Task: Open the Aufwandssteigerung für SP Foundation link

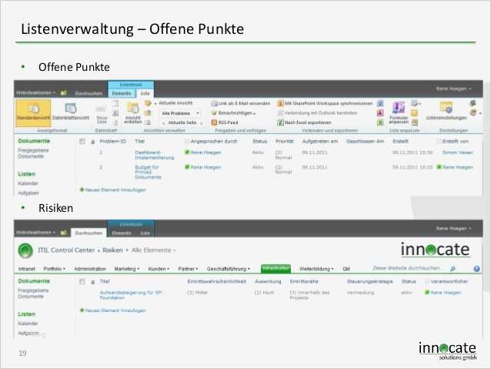Action: (131, 295)
